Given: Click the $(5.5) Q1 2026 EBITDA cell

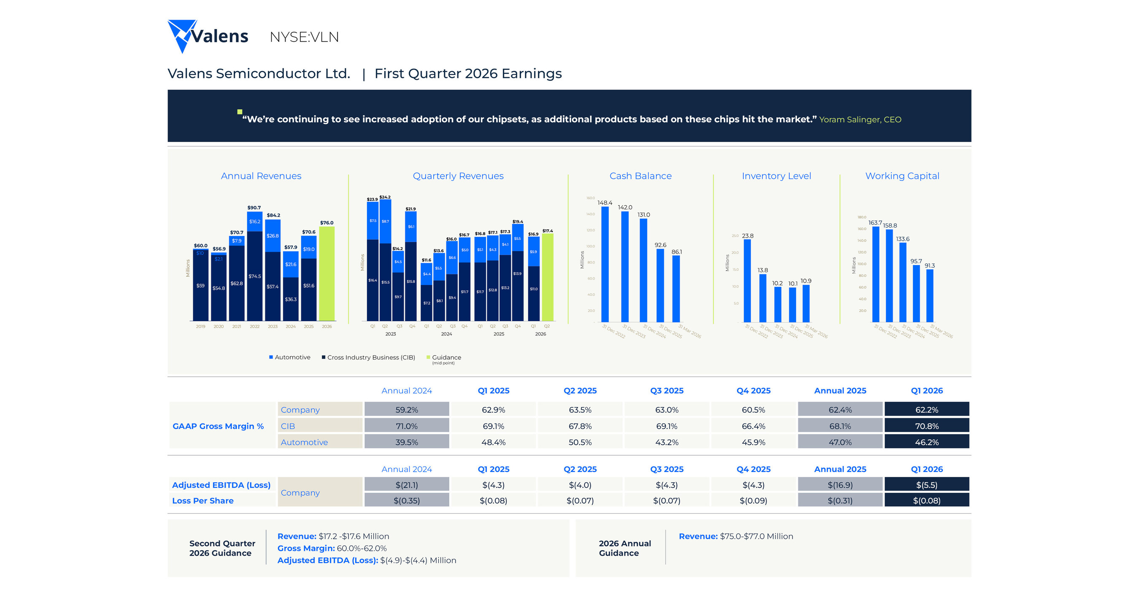Looking at the screenshot, I should (x=927, y=485).
